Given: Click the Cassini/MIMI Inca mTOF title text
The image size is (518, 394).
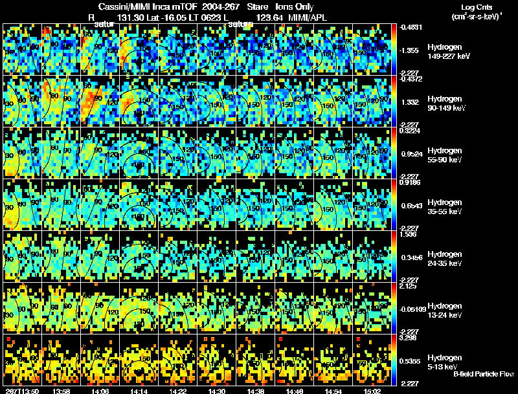Looking at the screenshot, I should tap(148, 6).
